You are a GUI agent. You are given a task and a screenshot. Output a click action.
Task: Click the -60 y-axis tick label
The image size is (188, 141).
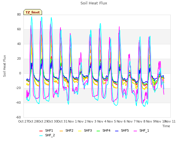pyautogui.click(x=19, y=117)
